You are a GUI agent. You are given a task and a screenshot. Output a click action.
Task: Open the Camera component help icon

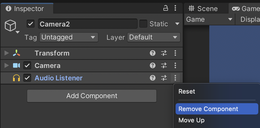click(153, 65)
